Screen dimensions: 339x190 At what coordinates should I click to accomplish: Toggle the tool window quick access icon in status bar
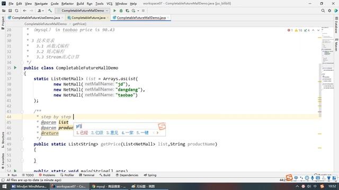click(x=3, y=180)
